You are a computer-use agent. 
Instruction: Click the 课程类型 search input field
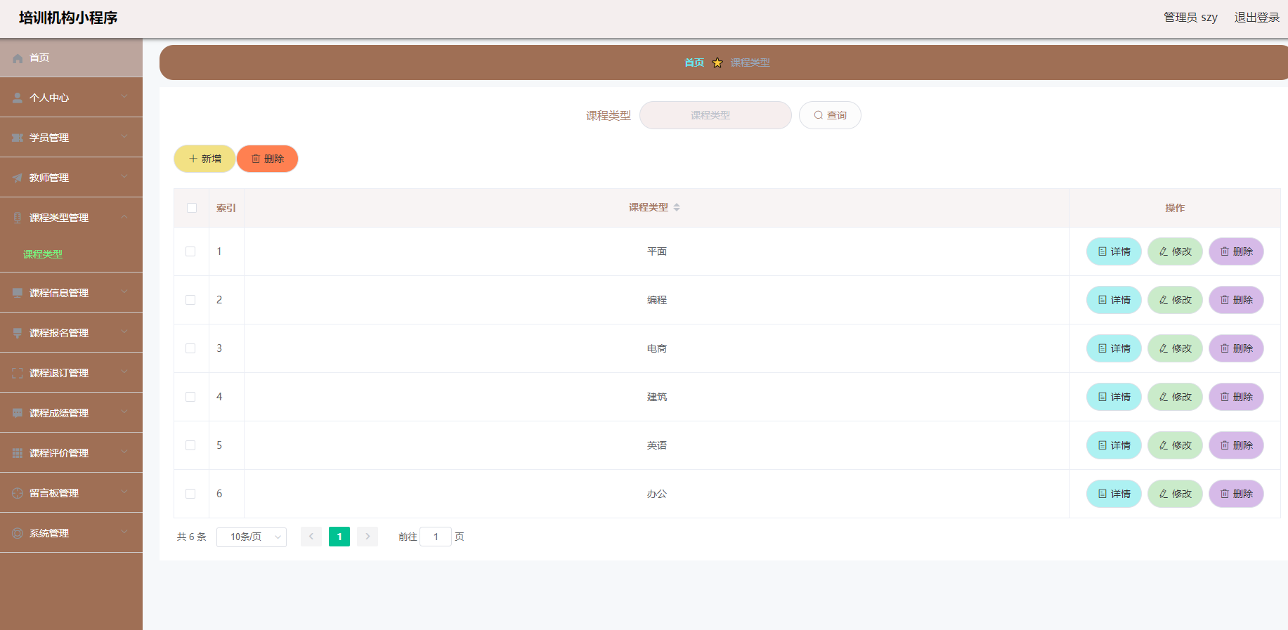pos(715,115)
